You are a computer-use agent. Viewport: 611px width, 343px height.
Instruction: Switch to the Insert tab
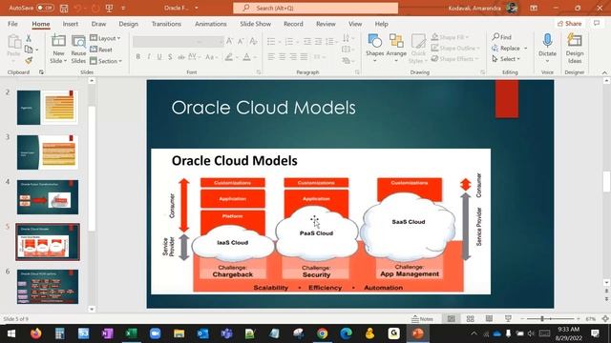pyautogui.click(x=70, y=24)
